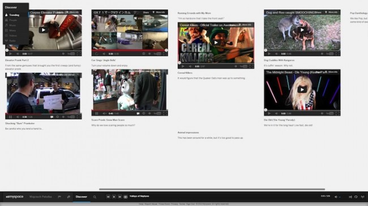Click the Share button on Car Sings video
Viewport: 368px width, 206px height.
146,12
